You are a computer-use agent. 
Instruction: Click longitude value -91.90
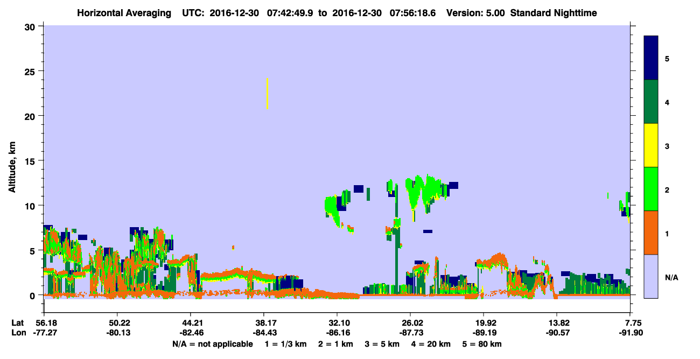630,333
